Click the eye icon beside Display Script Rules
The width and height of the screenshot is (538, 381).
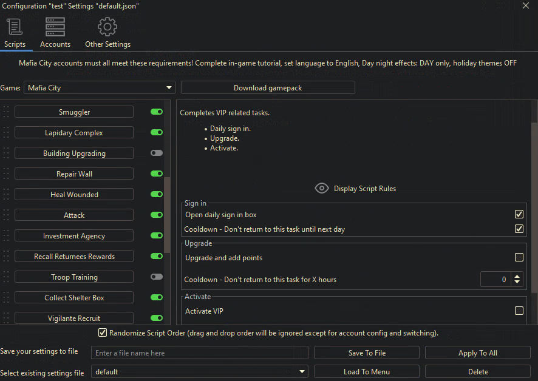(x=322, y=189)
